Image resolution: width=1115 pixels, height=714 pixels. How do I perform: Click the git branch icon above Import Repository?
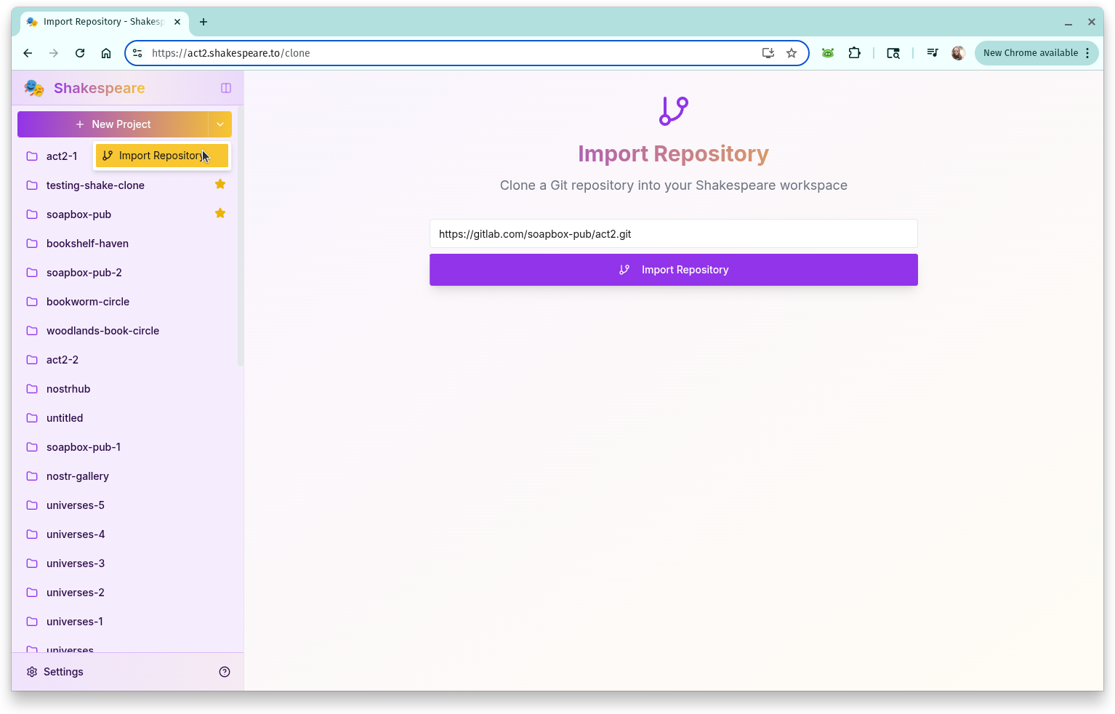pyautogui.click(x=673, y=111)
